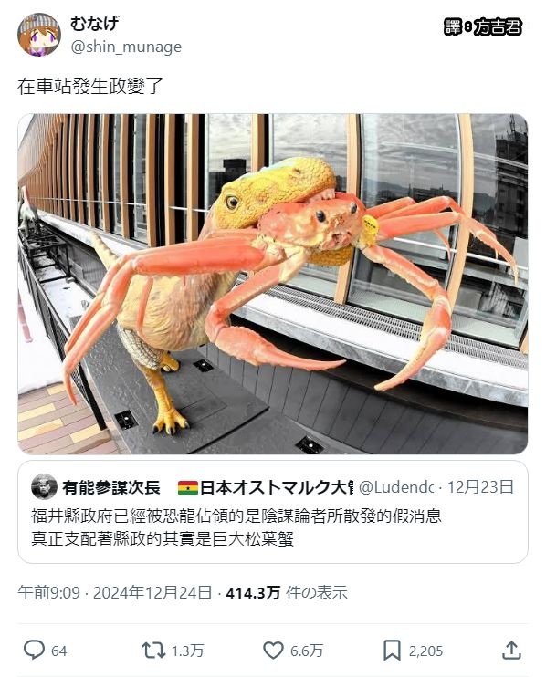Open the @shin_munage handle link
The image size is (546, 677).
pos(126,47)
